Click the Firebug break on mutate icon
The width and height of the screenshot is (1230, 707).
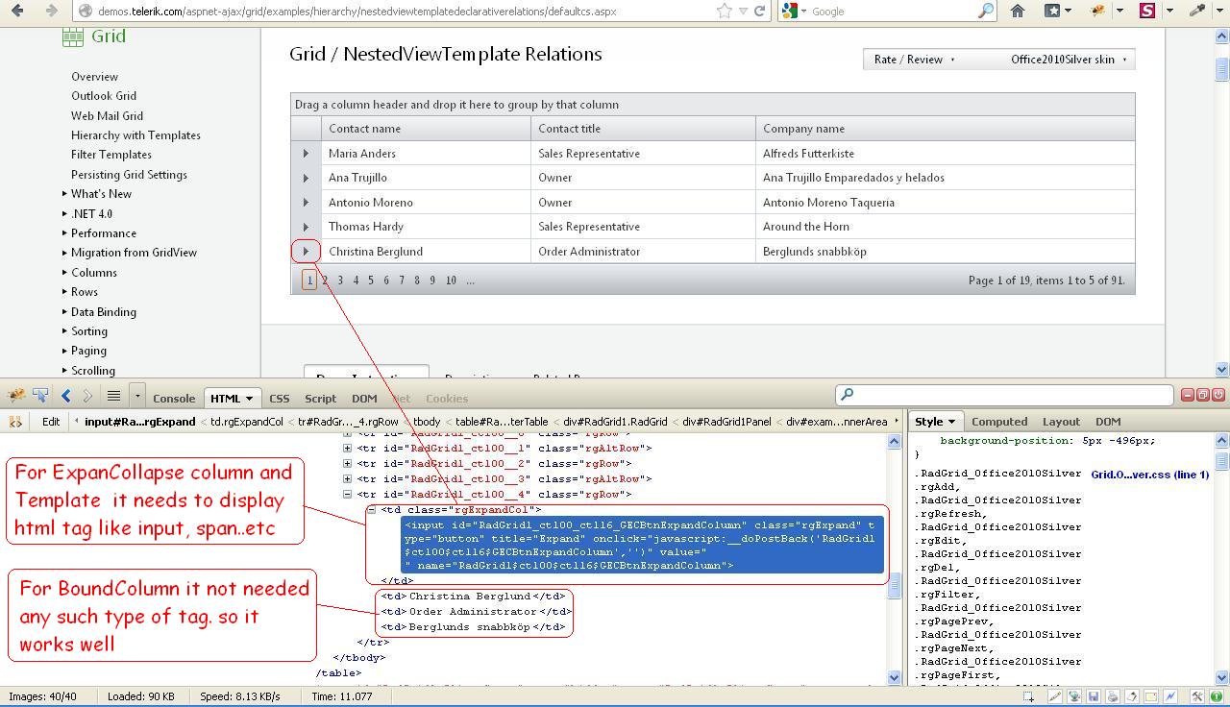[15, 421]
